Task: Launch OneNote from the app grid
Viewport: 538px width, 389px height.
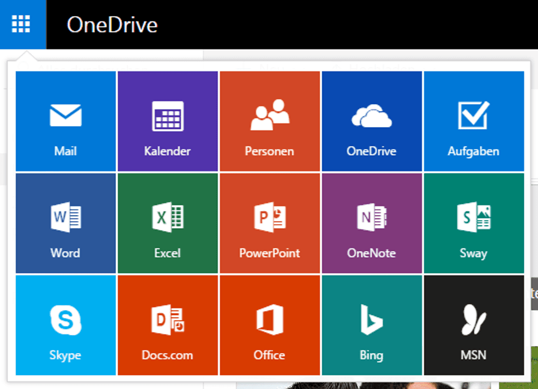Action: point(372,223)
